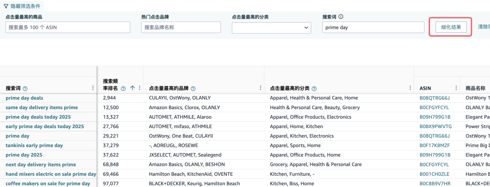Select category cell Apparel, Kitchen, Electronics
490x187 pixels.
[x=302, y=136]
